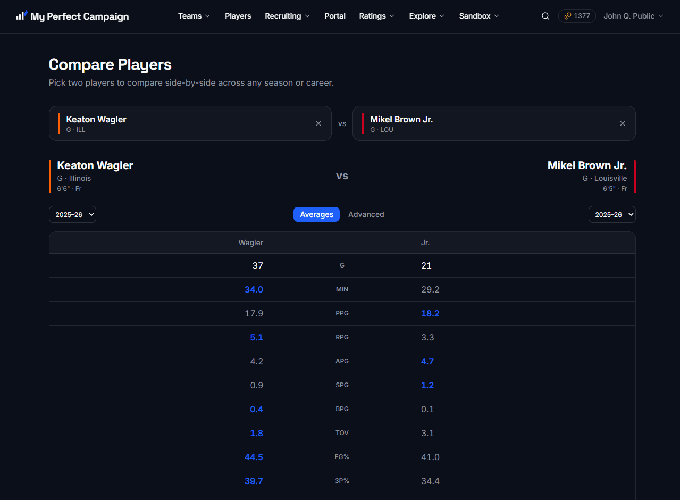Image resolution: width=680 pixels, height=500 pixels.
Task: Click Wagler's 3P% value 39.7
Action: [x=254, y=481]
